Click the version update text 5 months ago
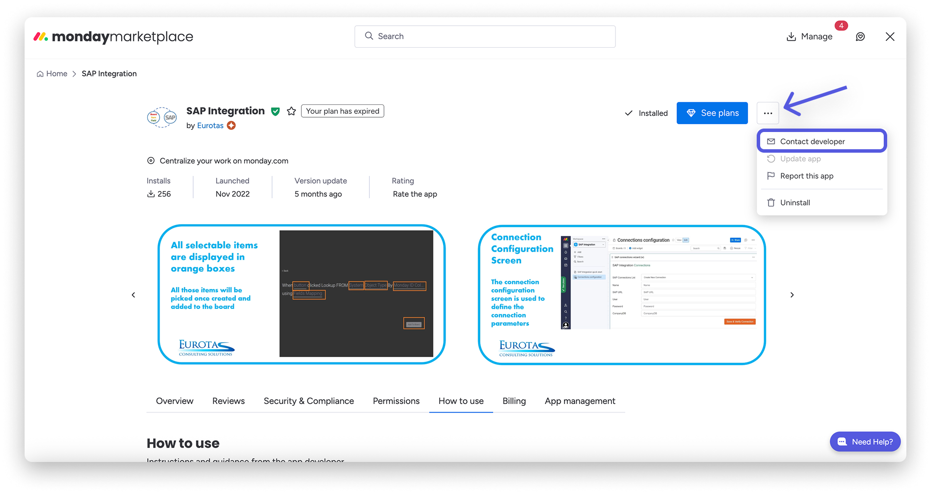 tap(318, 194)
